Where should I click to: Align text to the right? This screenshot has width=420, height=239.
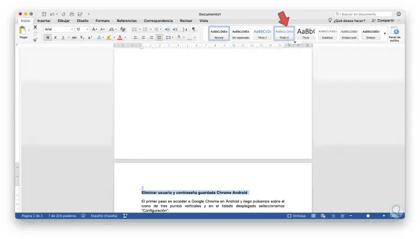[151, 38]
